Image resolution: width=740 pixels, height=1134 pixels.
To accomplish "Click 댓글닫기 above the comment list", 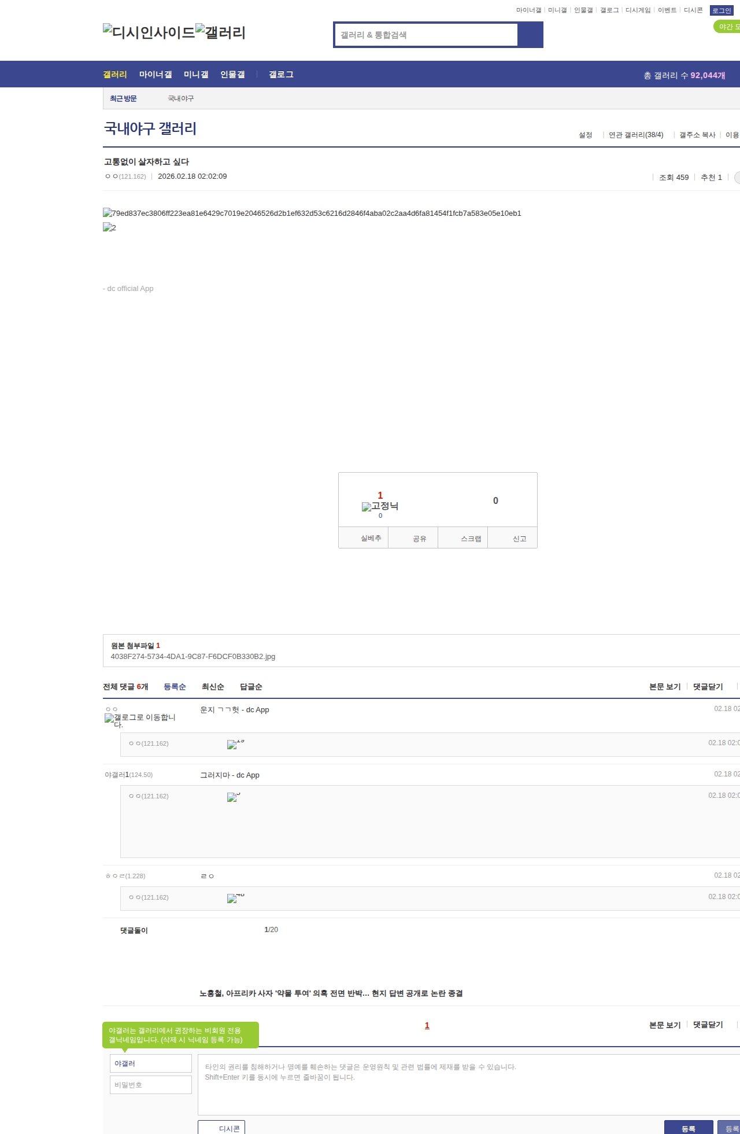I will click(x=708, y=687).
